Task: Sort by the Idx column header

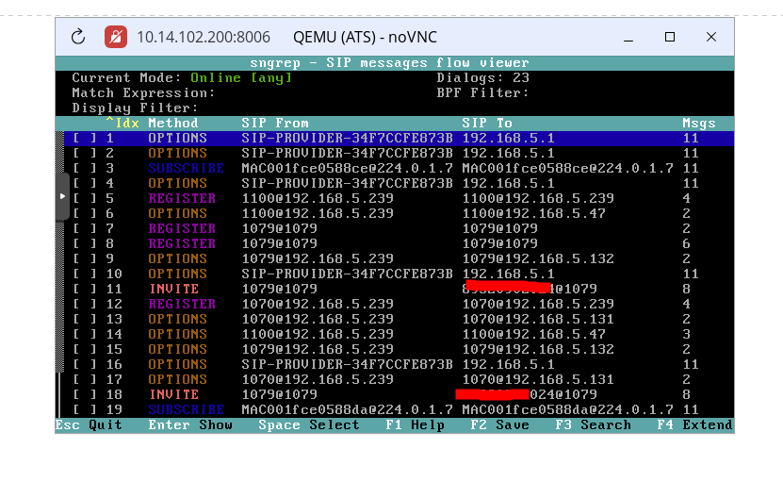Action: point(122,123)
